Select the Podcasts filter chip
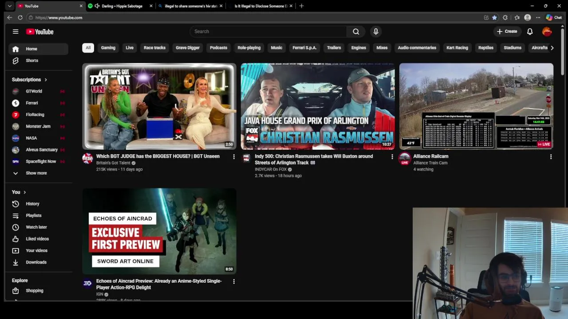 (x=218, y=48)
